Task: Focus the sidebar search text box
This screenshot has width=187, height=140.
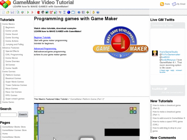Action: tap(8, 115)
